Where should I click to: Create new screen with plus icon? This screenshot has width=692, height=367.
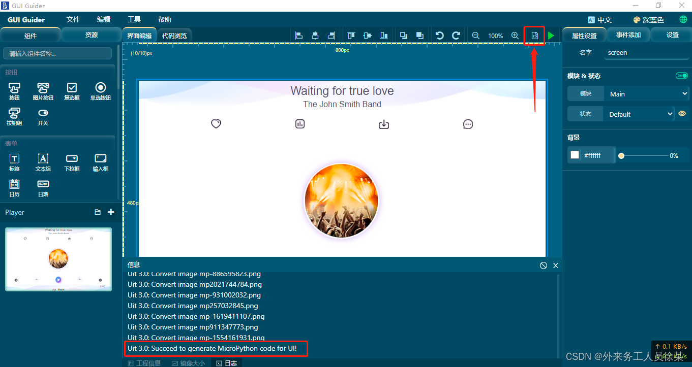(x=111, y=212)
